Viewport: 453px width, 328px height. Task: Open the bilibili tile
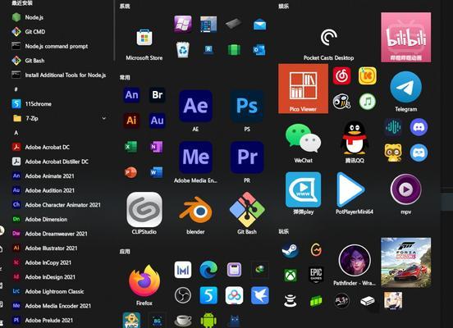pos(406,37)
